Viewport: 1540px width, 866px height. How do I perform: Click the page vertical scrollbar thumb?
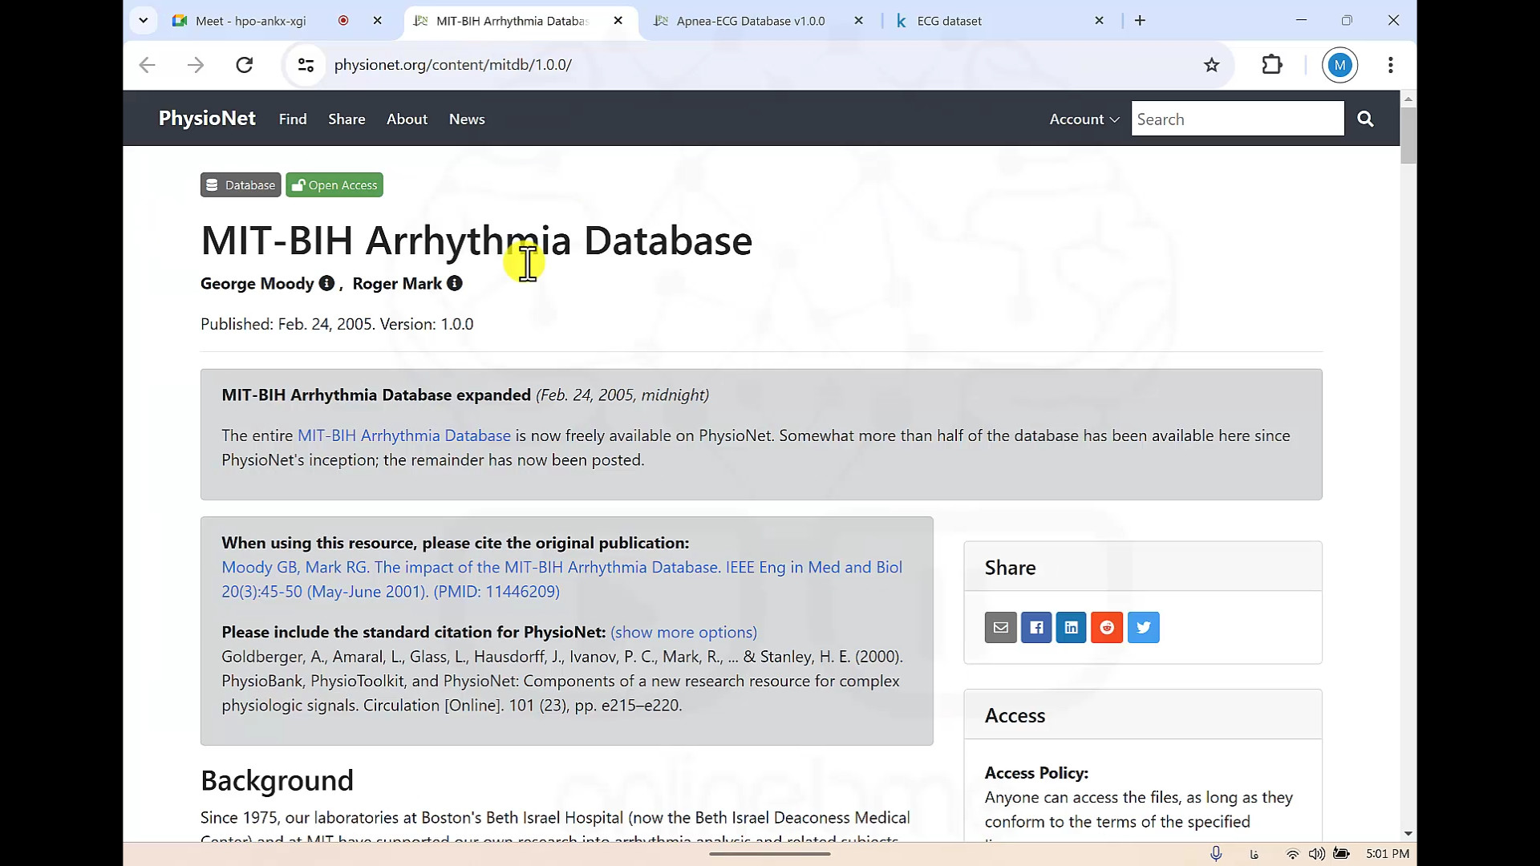[x=1408, y=135]
